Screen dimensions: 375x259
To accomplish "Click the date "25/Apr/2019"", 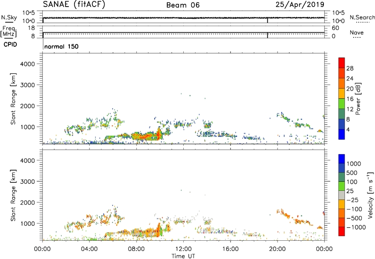I will 300,5.
